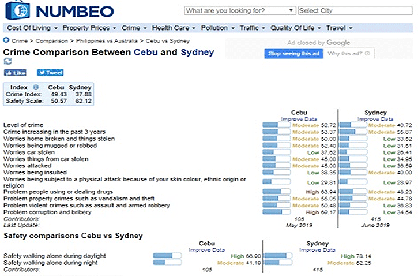Click the 'Philippines vs Australia' breadcrumb link
The width and height of the screenshot is (418, 276).
107,41
